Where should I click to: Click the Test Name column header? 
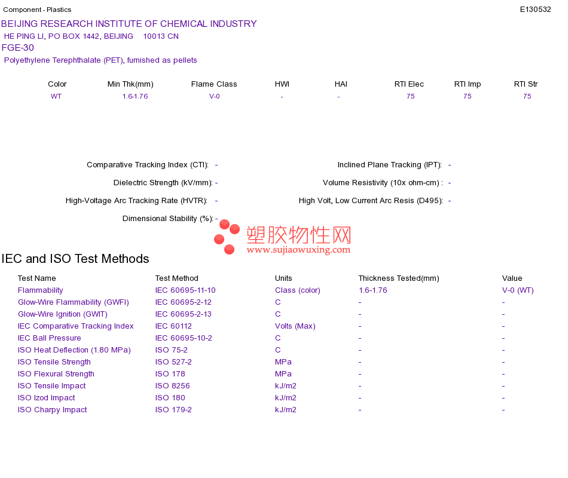[x=36, y=278]
